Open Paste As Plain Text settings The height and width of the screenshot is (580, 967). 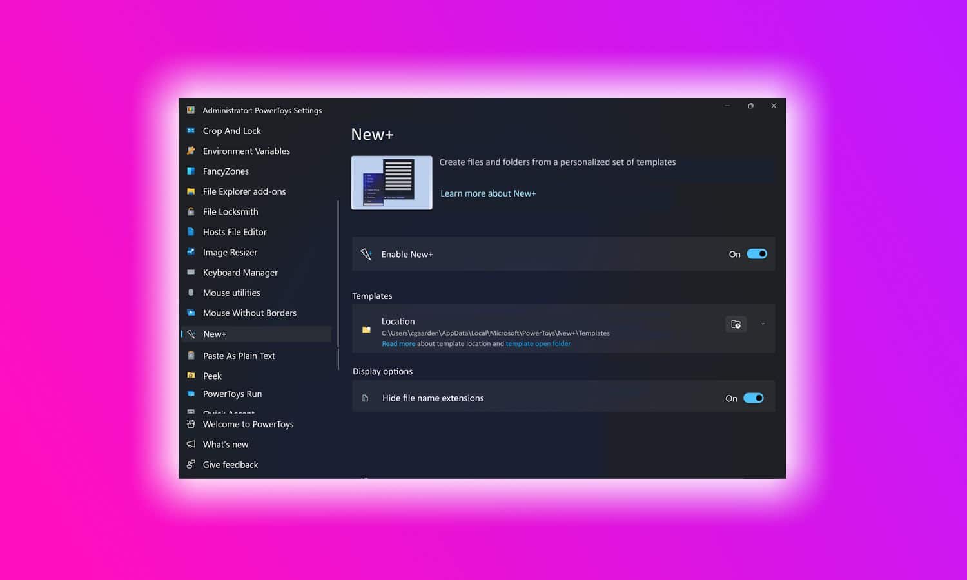tap(239, 356)
